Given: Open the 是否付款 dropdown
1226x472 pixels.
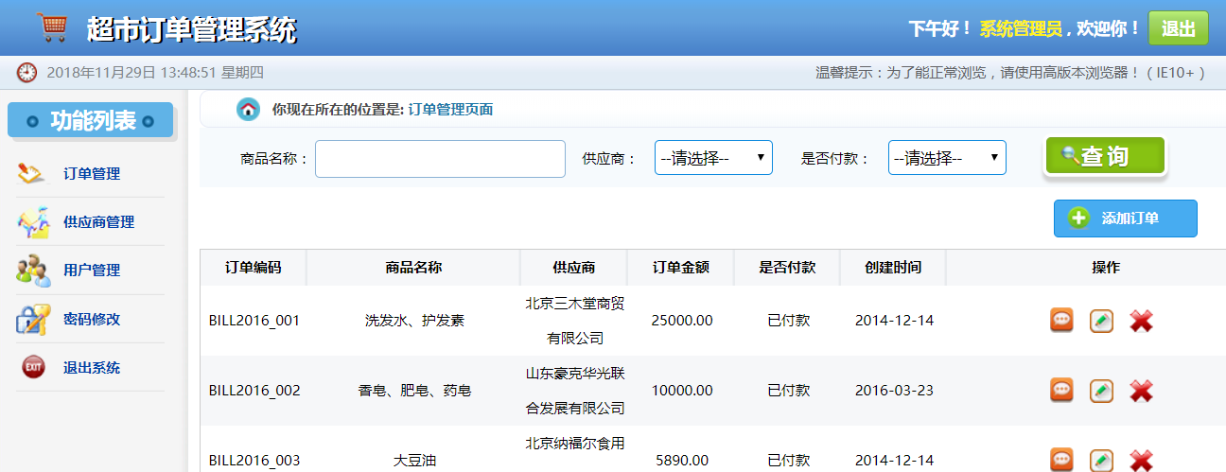Looking at the screenshot, I should pos(947,158).
